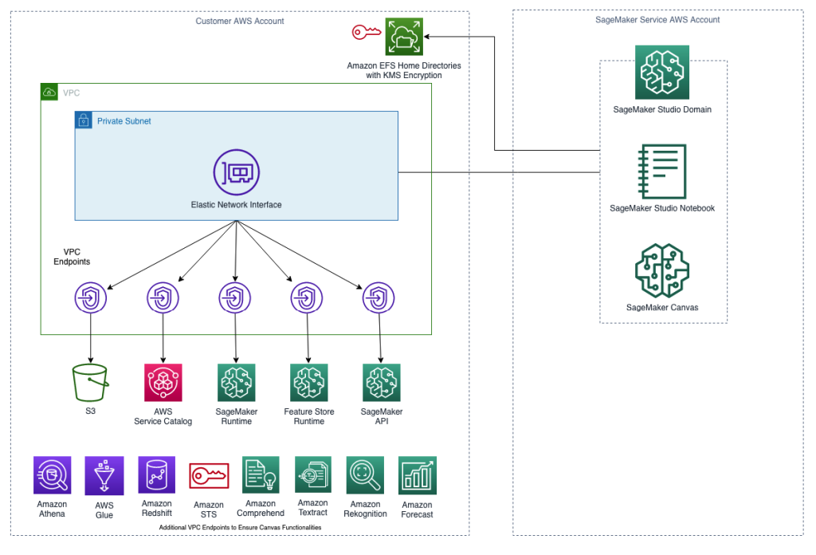This screenshot has height=555, width=816.
Task: Click the Amazon Textract icon
Action: click(x=312, y=474)
